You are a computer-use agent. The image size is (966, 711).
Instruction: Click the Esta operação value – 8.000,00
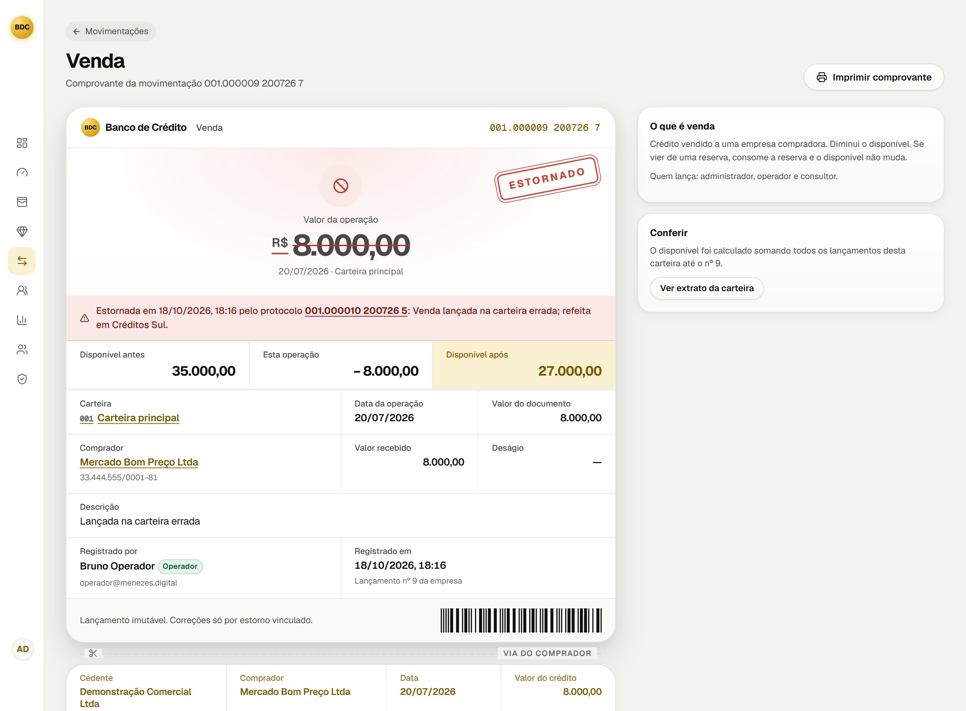386,371
